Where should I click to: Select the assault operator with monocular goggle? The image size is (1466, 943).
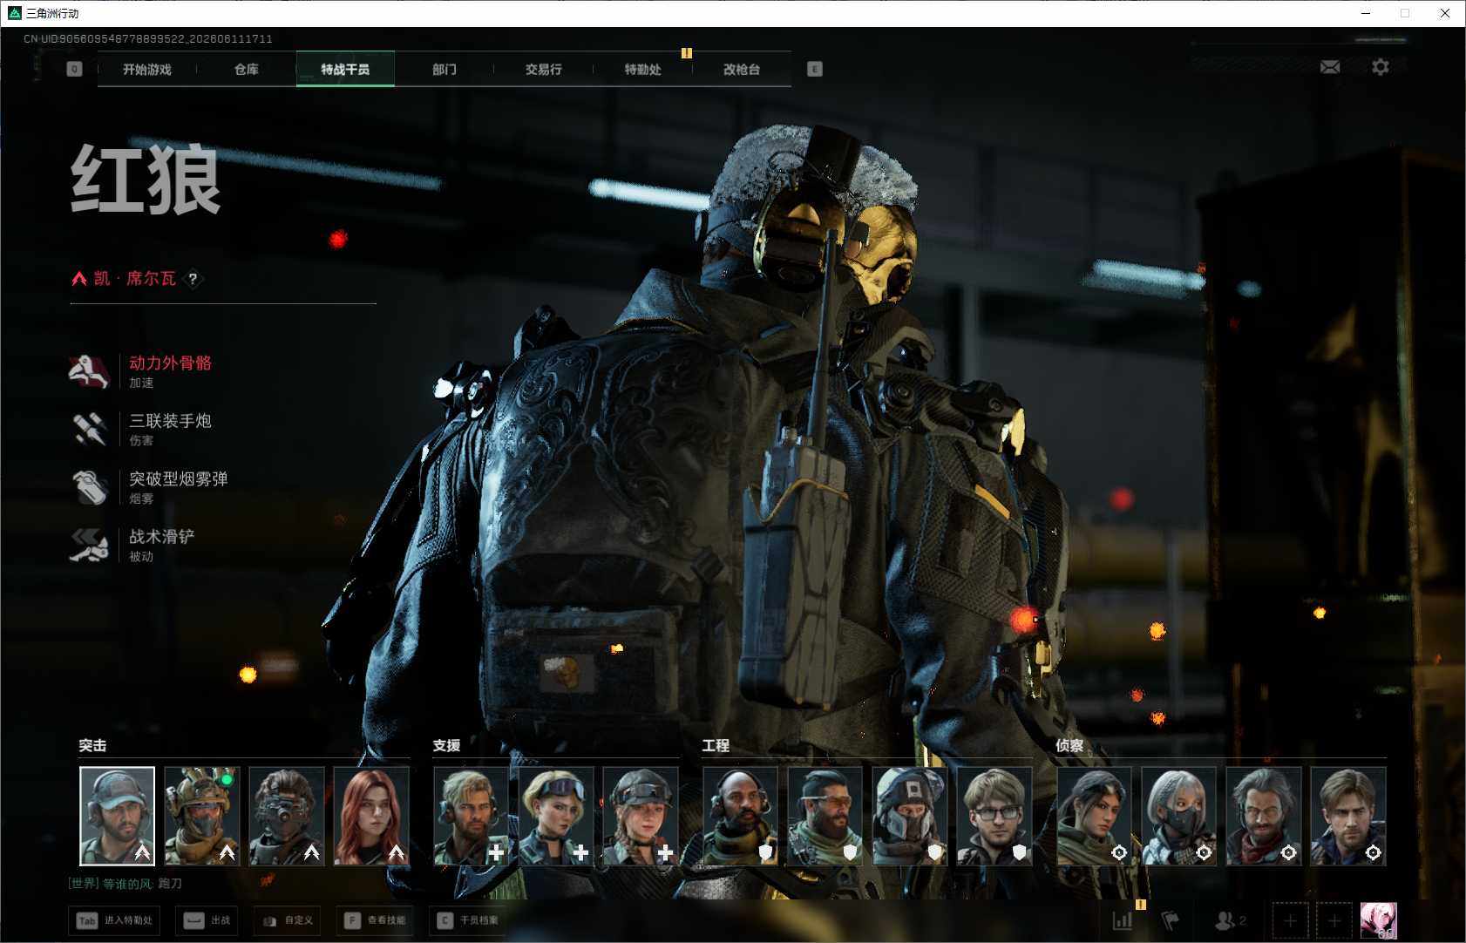pyautogui.click(x=286, y=816)
